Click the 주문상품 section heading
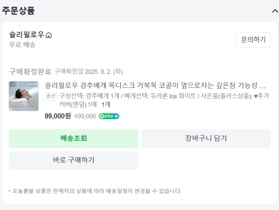279x210 pixels. pos(18,11)
